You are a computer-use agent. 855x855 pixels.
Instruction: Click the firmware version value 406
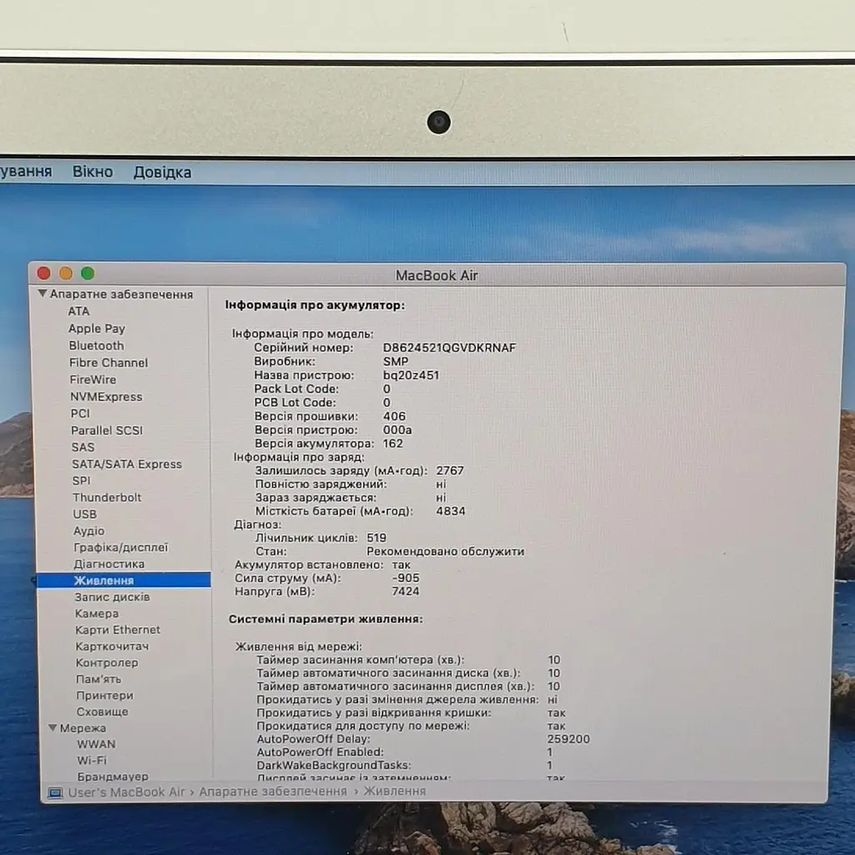(x=394, y=416)
